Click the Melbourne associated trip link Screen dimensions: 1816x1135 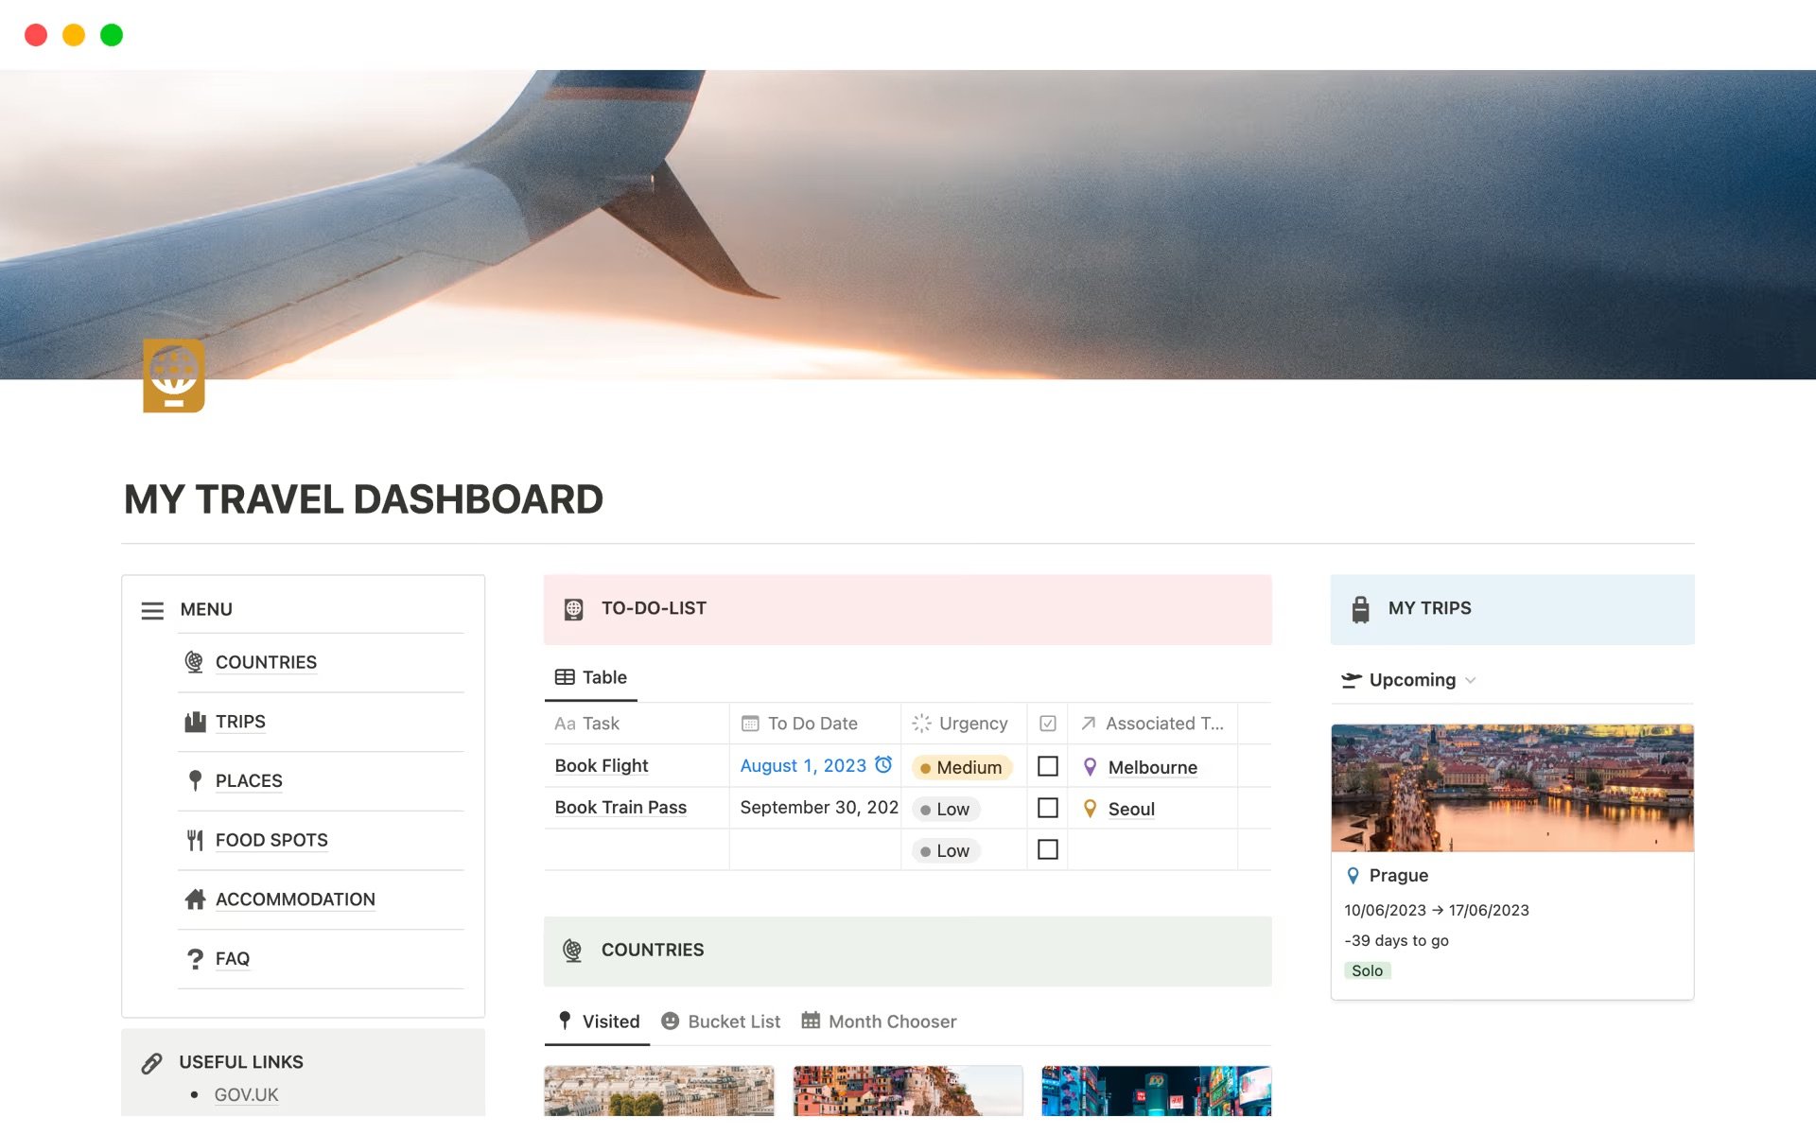(1152, 767)
